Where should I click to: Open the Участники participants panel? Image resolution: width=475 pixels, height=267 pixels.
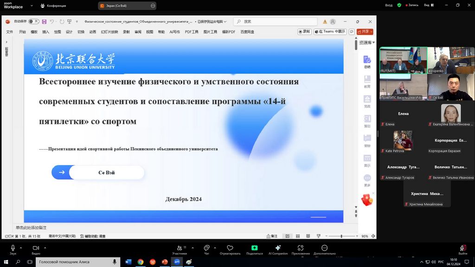(x=179, y=249)
